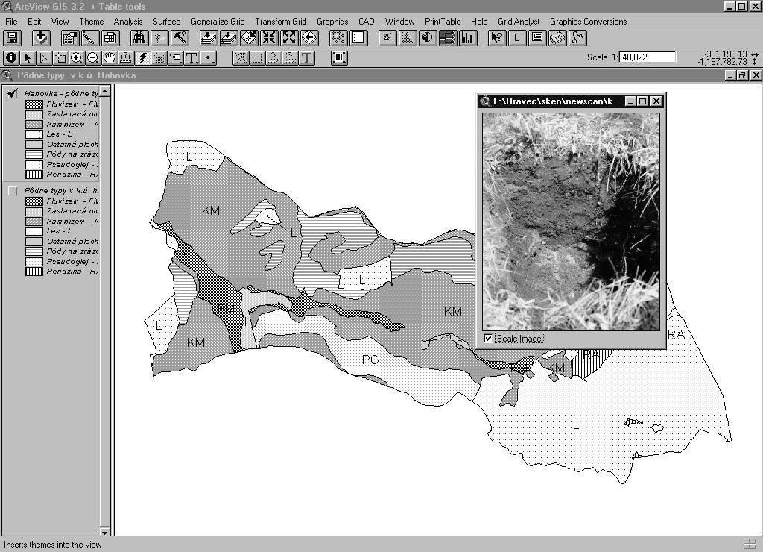
Task: Click the Find binoculars icon
Action: coord(139,37)
